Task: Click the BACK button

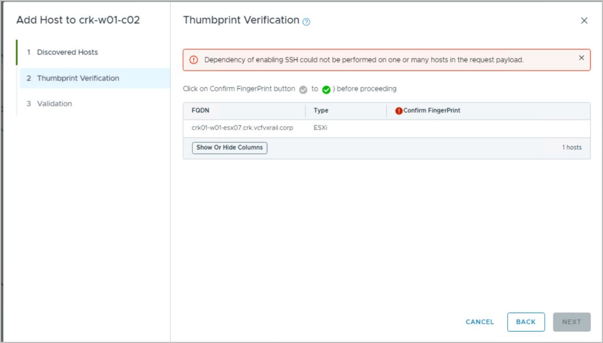Action: coord(525,322)
